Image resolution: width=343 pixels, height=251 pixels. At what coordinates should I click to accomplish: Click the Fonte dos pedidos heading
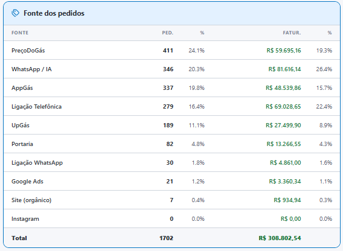pyautogui.click(x=54, y=13)
